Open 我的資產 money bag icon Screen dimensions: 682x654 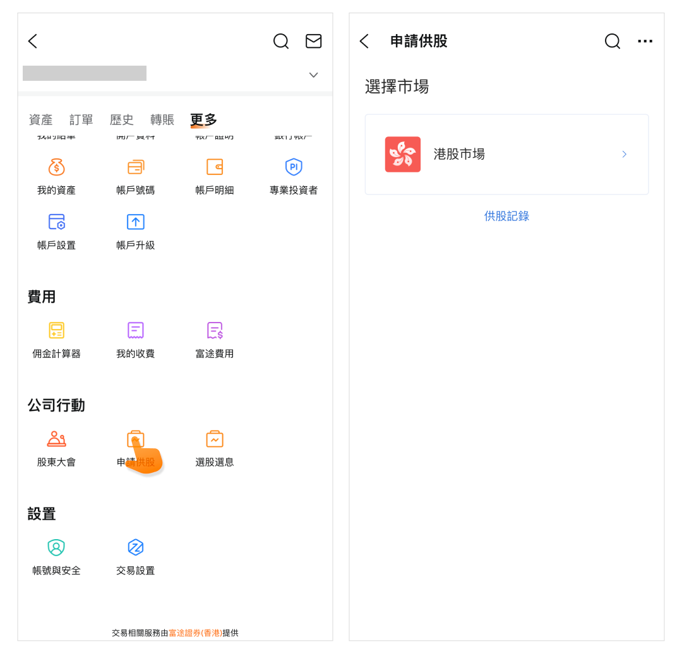tap(56, 167)
